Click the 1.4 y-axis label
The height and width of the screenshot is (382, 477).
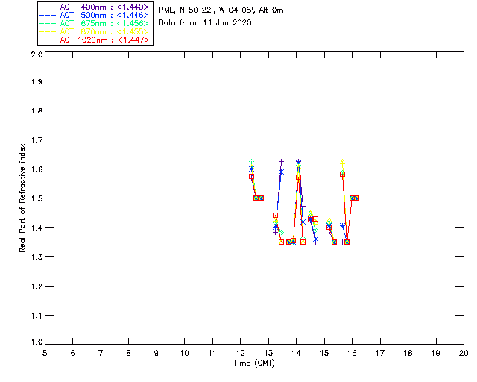pos(37,228)
